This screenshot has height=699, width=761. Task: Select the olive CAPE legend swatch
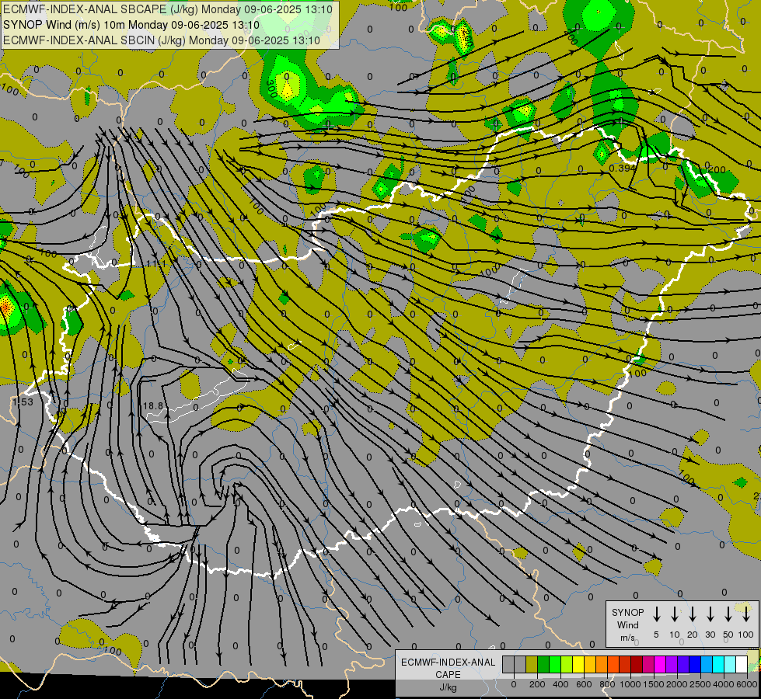click(x=532, y=664)
